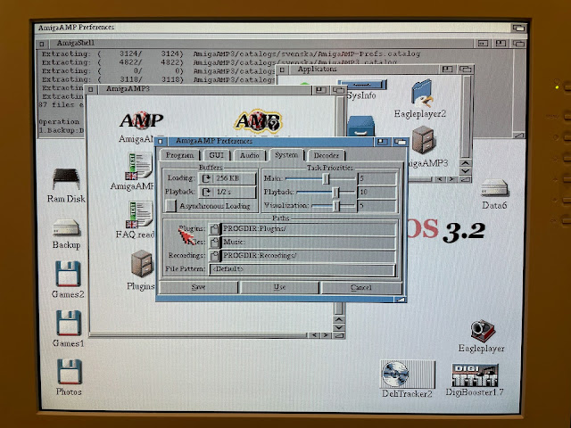This screenshot has height=428, width=571.
Task: Browse for the music files path folder
Action: (x=215, y=242)
